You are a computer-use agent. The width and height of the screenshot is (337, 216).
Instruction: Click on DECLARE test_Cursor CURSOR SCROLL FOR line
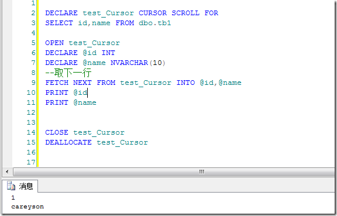pyautogui.click(x=132, y=13)
